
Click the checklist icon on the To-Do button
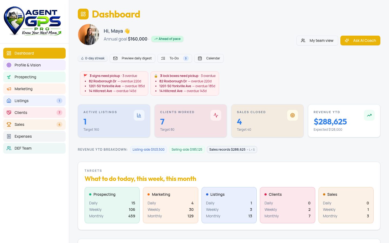click(x=163, y=58)
